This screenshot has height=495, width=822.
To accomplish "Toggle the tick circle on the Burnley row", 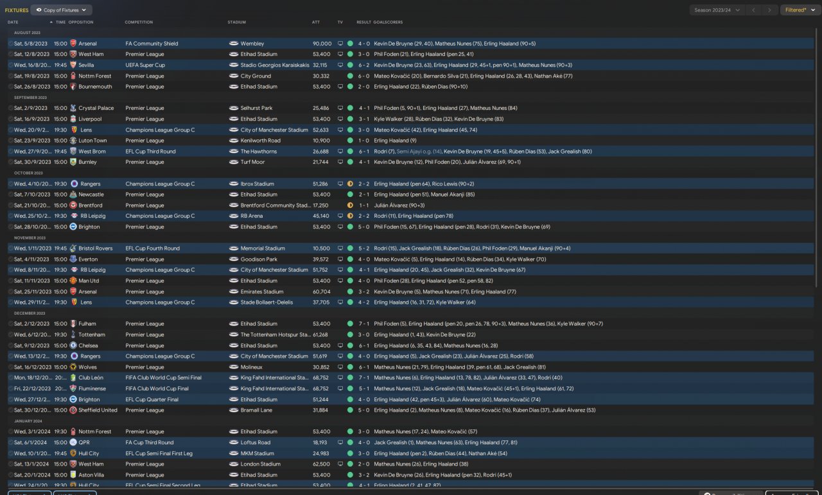I will (10, 162).
